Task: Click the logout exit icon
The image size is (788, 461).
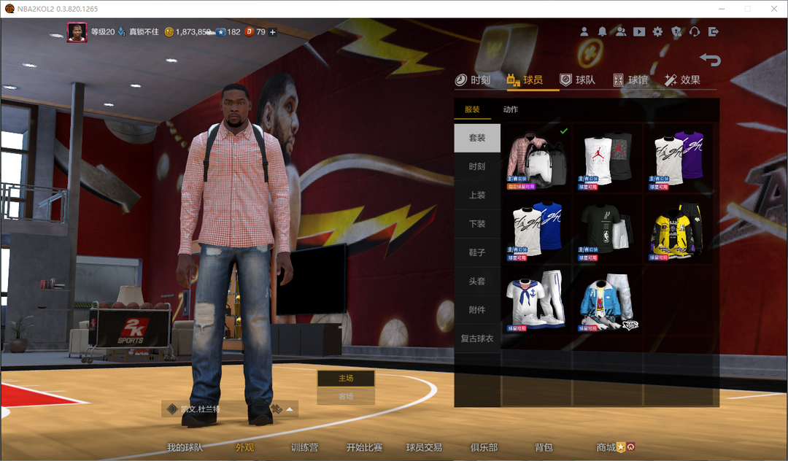Action: pyautogui.click(x=713, y=31)
